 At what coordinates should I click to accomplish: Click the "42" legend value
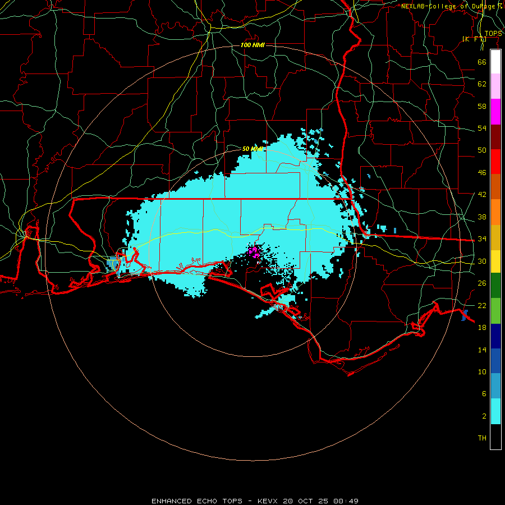tap(482, 195)
